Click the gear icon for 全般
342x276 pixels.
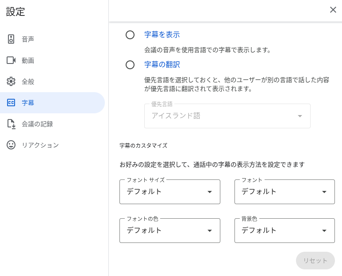pyautogui.click(x=11, y=82)
